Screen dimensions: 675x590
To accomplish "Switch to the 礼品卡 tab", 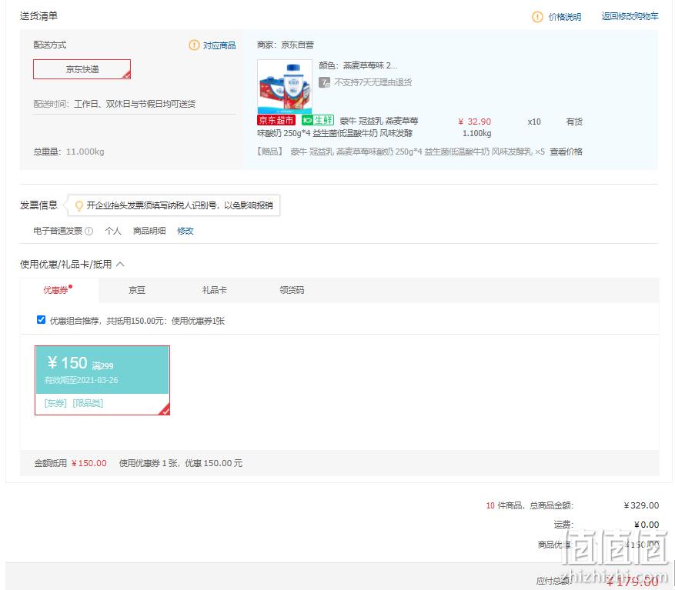I will click(215, 290).
